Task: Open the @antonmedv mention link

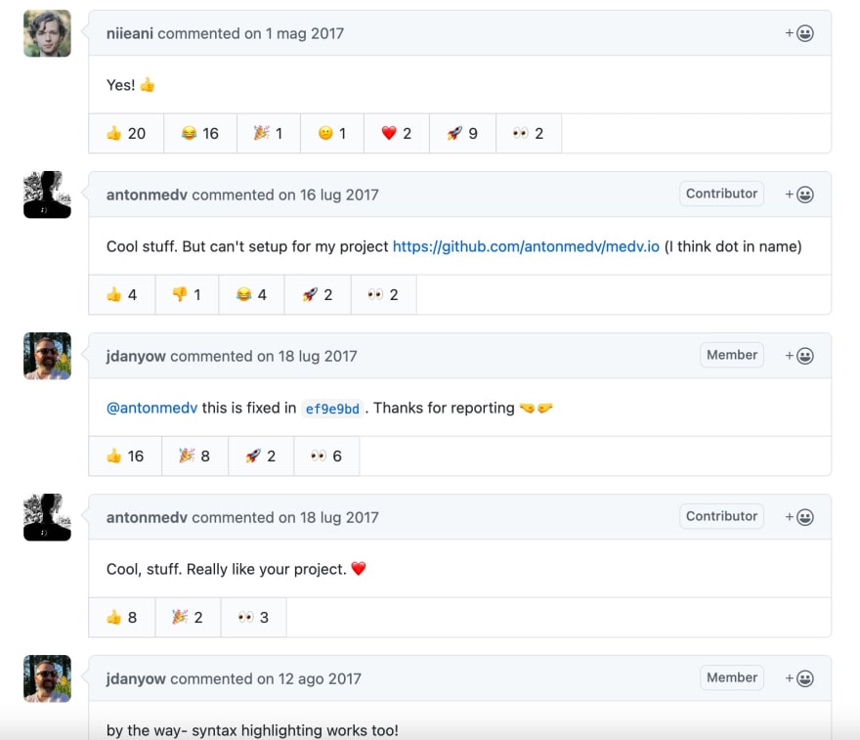Action: (x=151, y=408)
